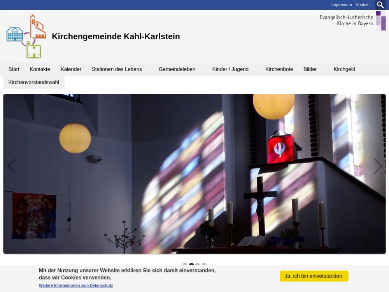Select the first slideshow dot indicator
Screen dimensions: 389x292
pyautogui.click(x=185, y=265)
